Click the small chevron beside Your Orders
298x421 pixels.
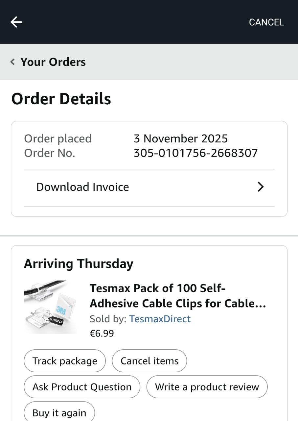pos(13,62)
